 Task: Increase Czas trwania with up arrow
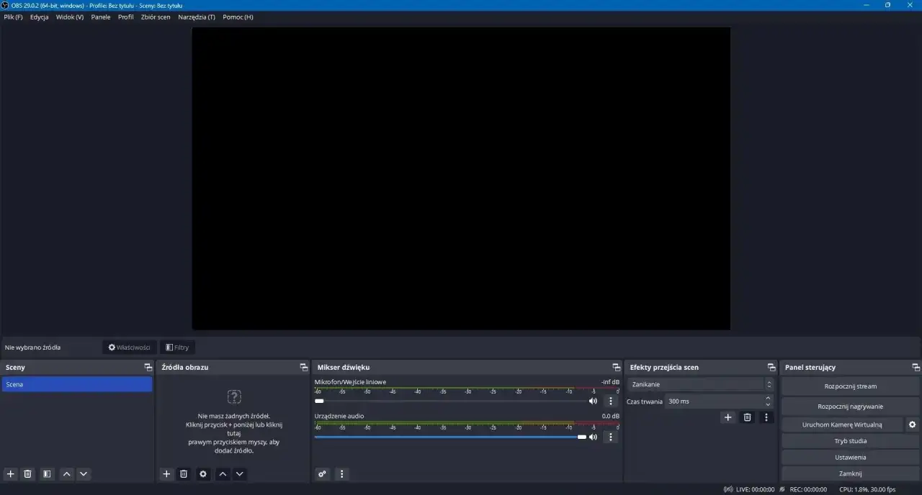[768, 398]
